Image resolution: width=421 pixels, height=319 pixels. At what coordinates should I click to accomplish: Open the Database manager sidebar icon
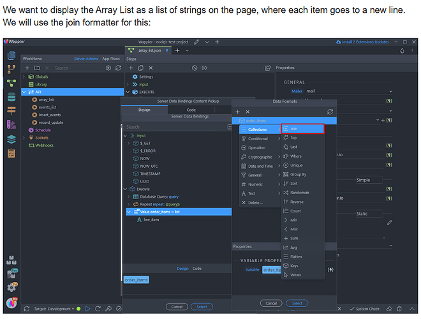click(11, 97)
